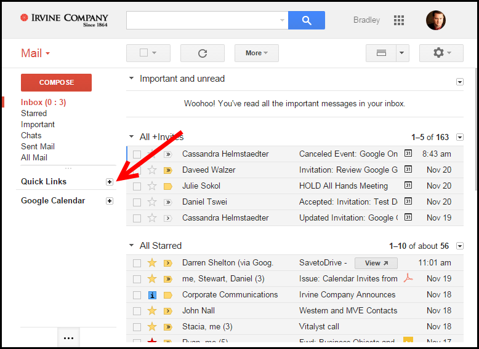Tick checkbox for Corporate Communications message
Viewport: 479px width, 349px height.
pyautogui.click(x=137, y=295)
